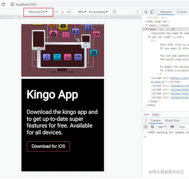Click the Download the kingo app description
Viewport: 189px width, 179px height.
click(62, 122)
